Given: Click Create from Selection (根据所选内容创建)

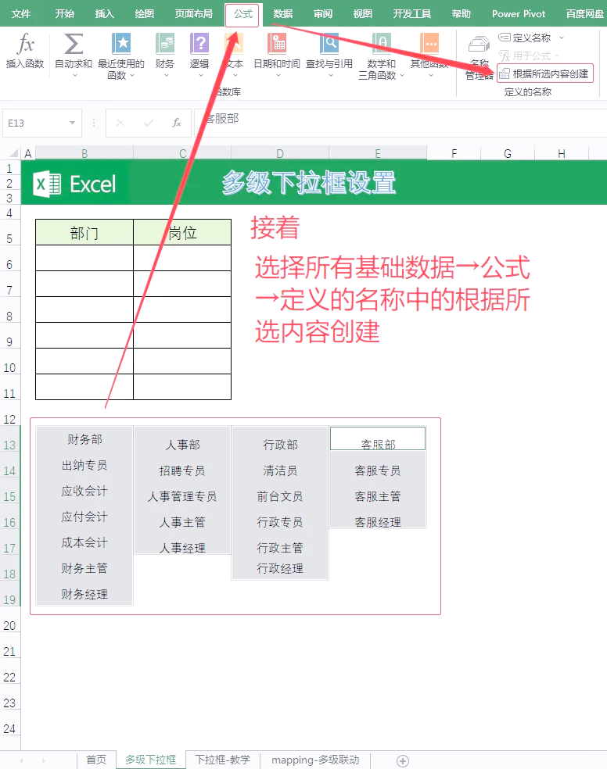Looking at the screenshot, I should pos(544,74).
